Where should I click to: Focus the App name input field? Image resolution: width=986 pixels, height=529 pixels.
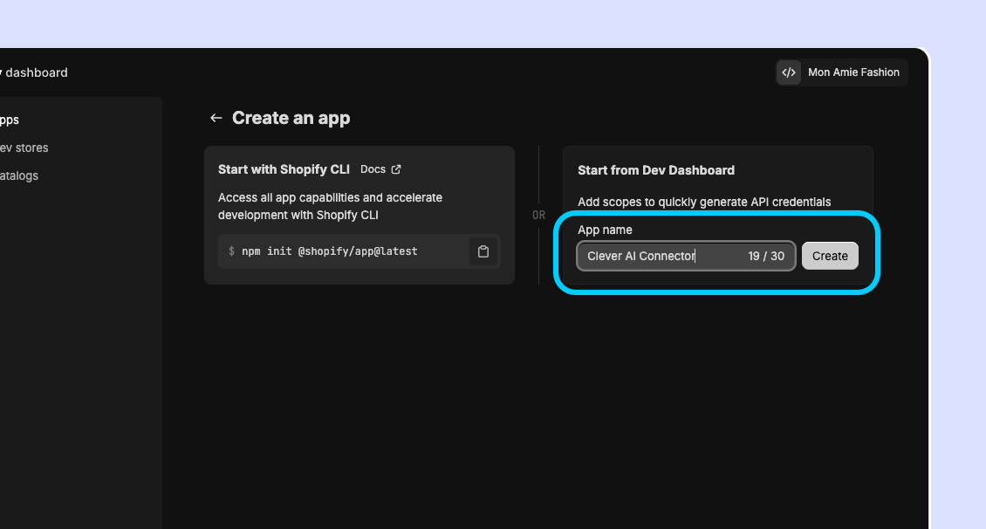[x=686, y=256]
